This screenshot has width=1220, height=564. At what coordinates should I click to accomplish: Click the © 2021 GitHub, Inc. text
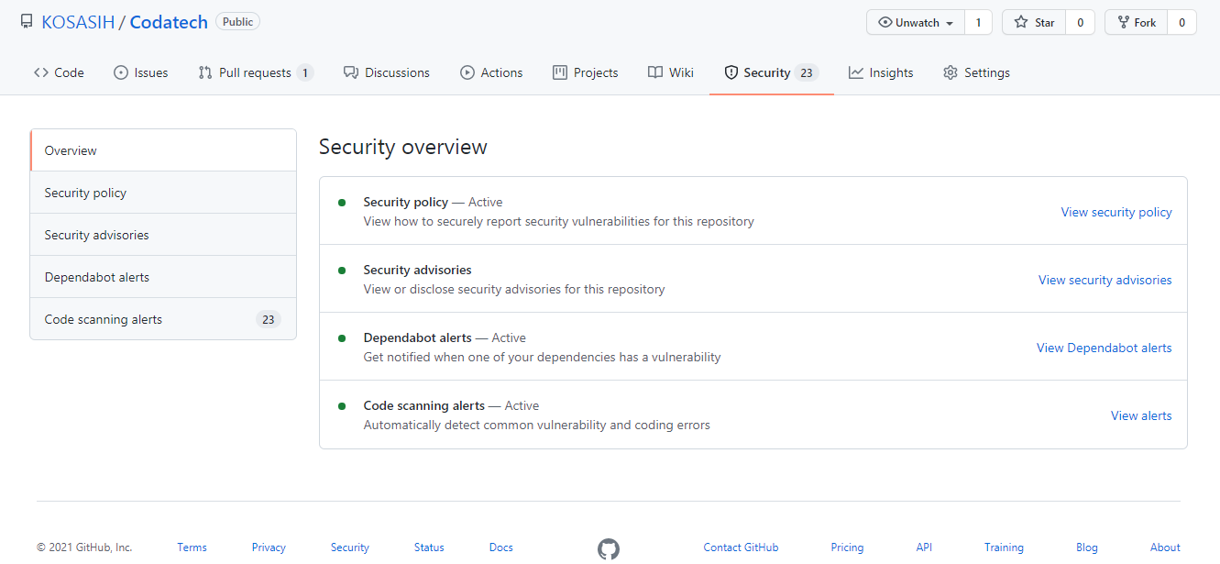[x=84, y=547]
